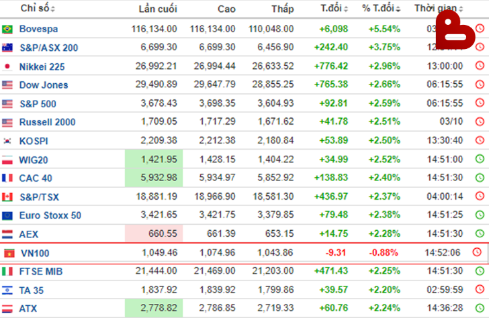The image size is (489, 318).
Task: Click the green clock icon in ATX row
Action: (479, 308)
